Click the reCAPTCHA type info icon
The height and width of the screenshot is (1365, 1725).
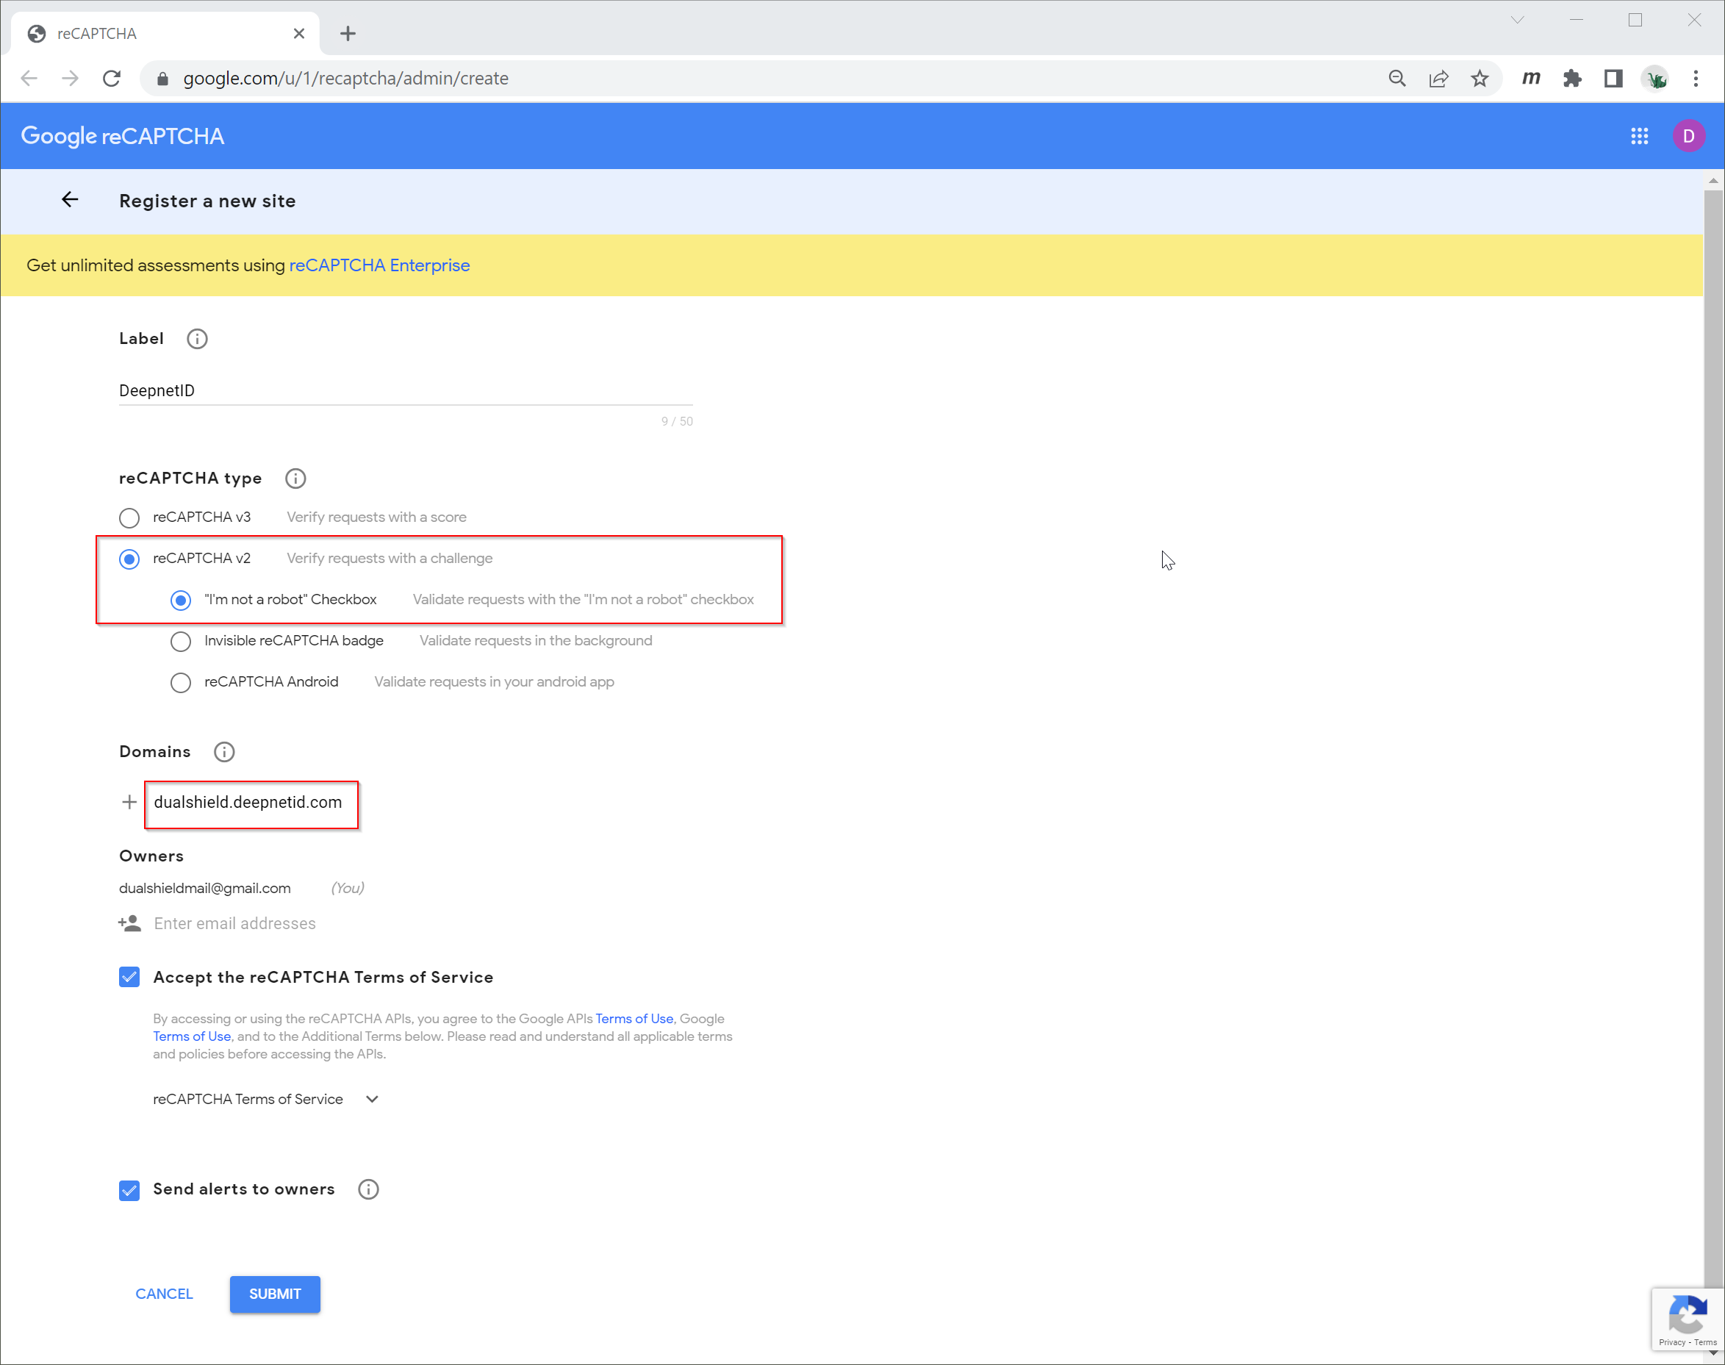tap(295, 478)
